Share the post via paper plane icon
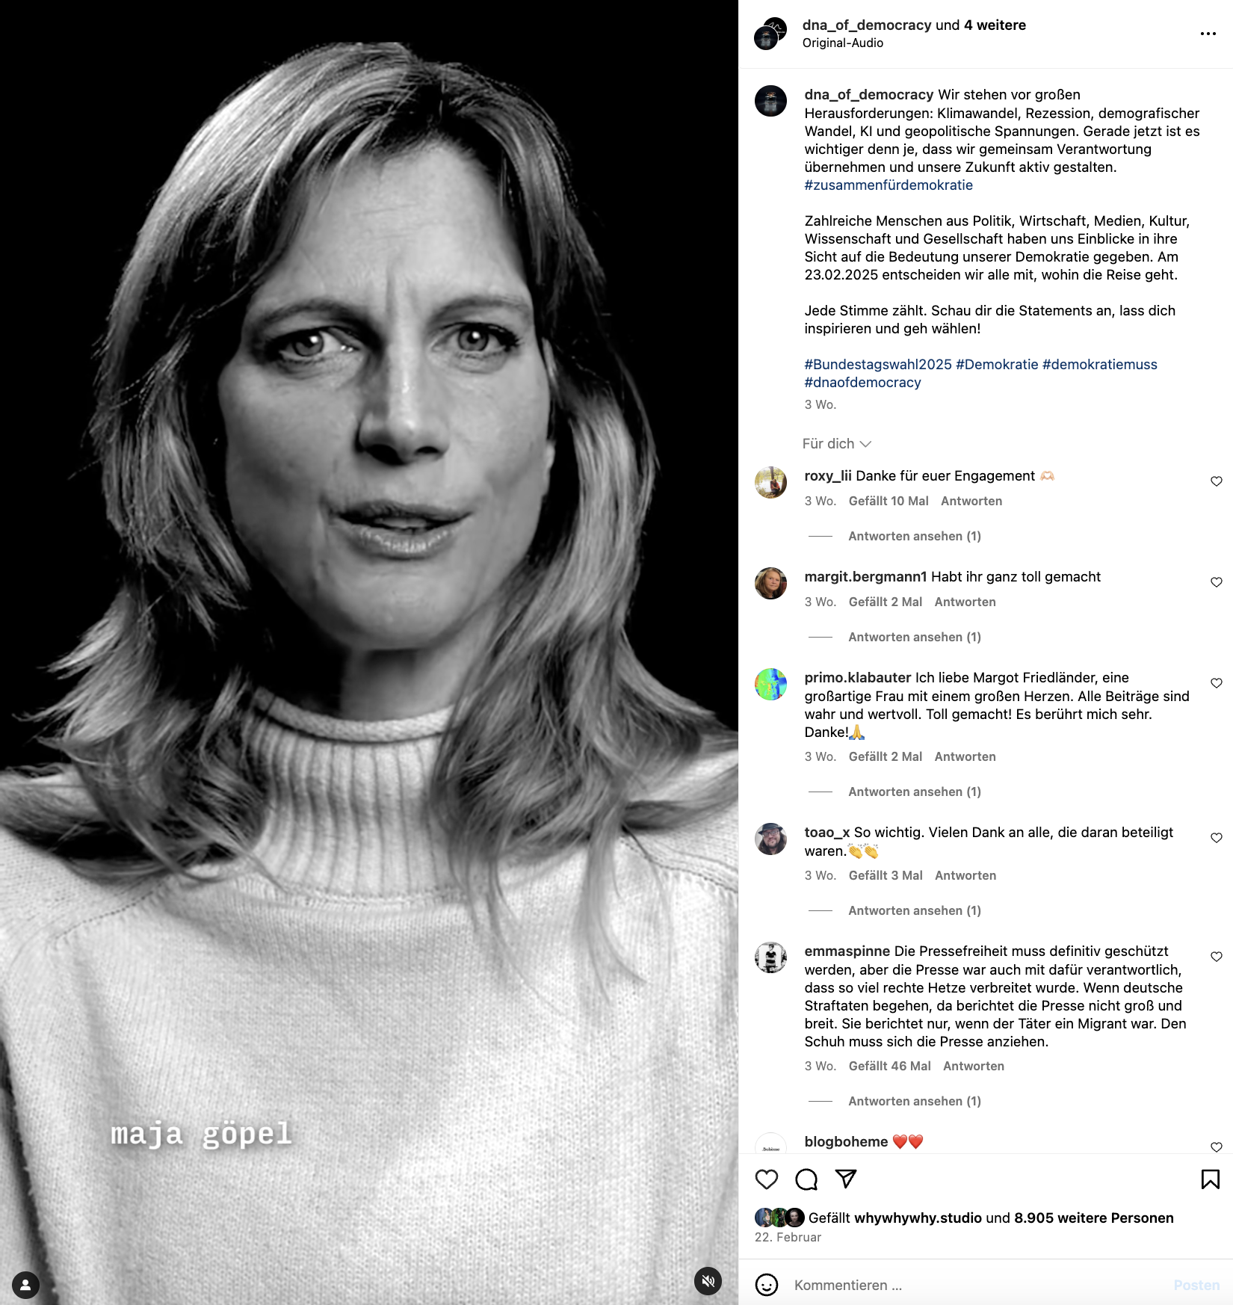The width and height of the screenshot is (1233, 1305). tap(846, 1179)
